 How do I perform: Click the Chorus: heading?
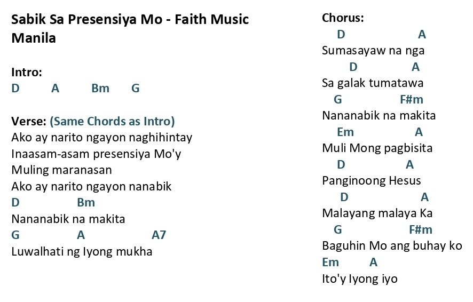[343, 18]
